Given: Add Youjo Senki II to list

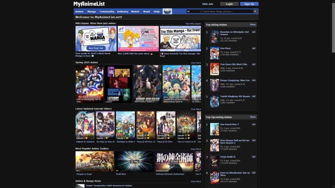Looking at the screenshot, I should click(x=254, y=157).
